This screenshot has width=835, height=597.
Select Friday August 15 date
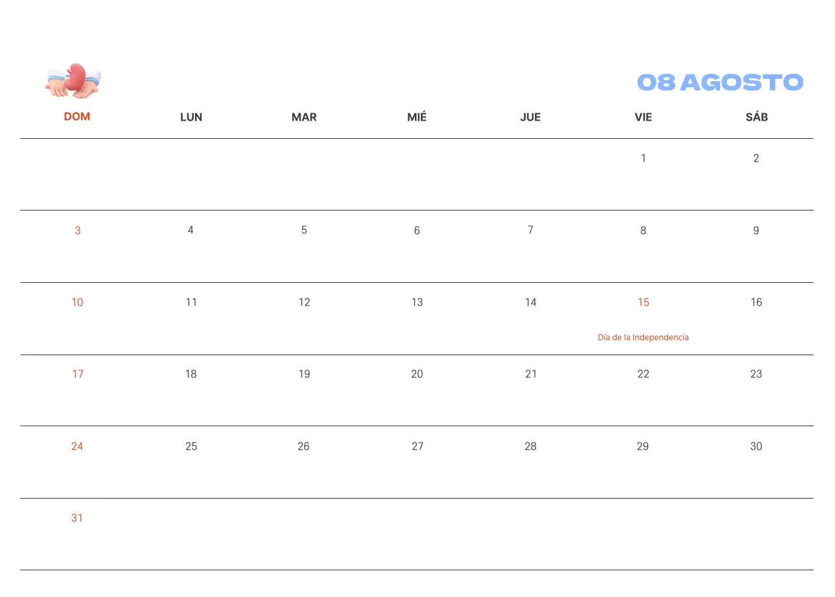click(x=643, y=302)
